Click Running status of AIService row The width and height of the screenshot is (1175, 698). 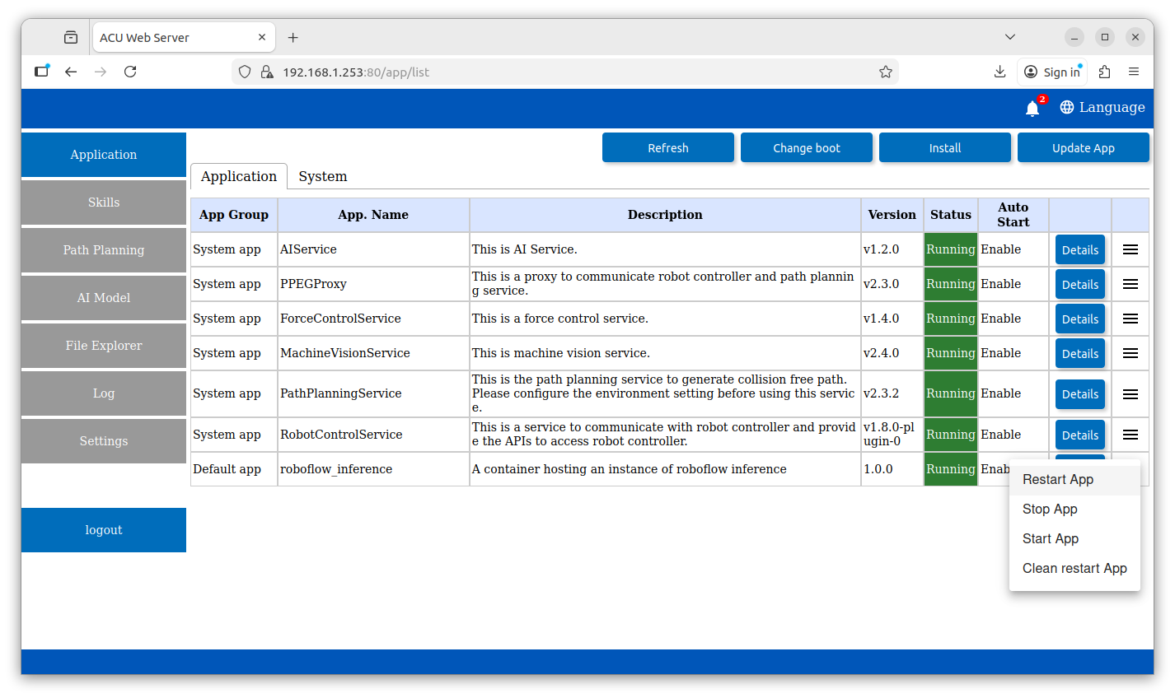click(951, 249)
